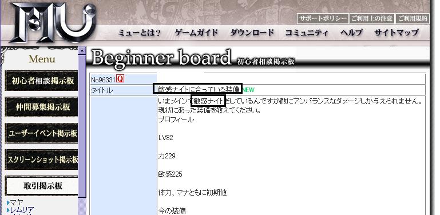Open ユーザーイベント掲示板 in the sidebar
The image size is (440, 215).
coord(42,133)
